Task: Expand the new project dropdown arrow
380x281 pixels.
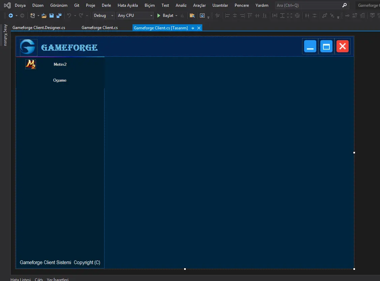Action: tap(38, 16)
